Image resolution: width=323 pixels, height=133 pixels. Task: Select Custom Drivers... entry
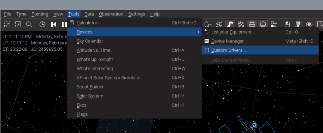coord(260,50)
